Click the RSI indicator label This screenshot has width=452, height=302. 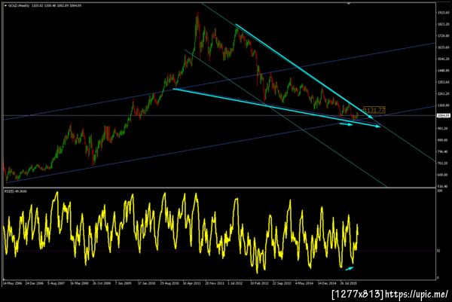(x=16, y=191)
